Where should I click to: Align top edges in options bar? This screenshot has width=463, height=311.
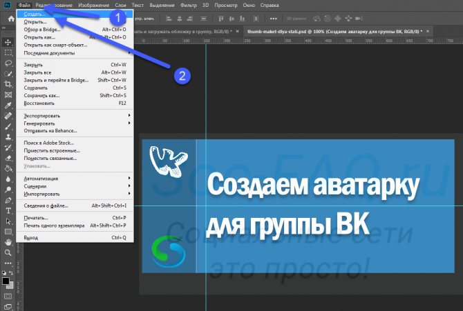(221, 19)
